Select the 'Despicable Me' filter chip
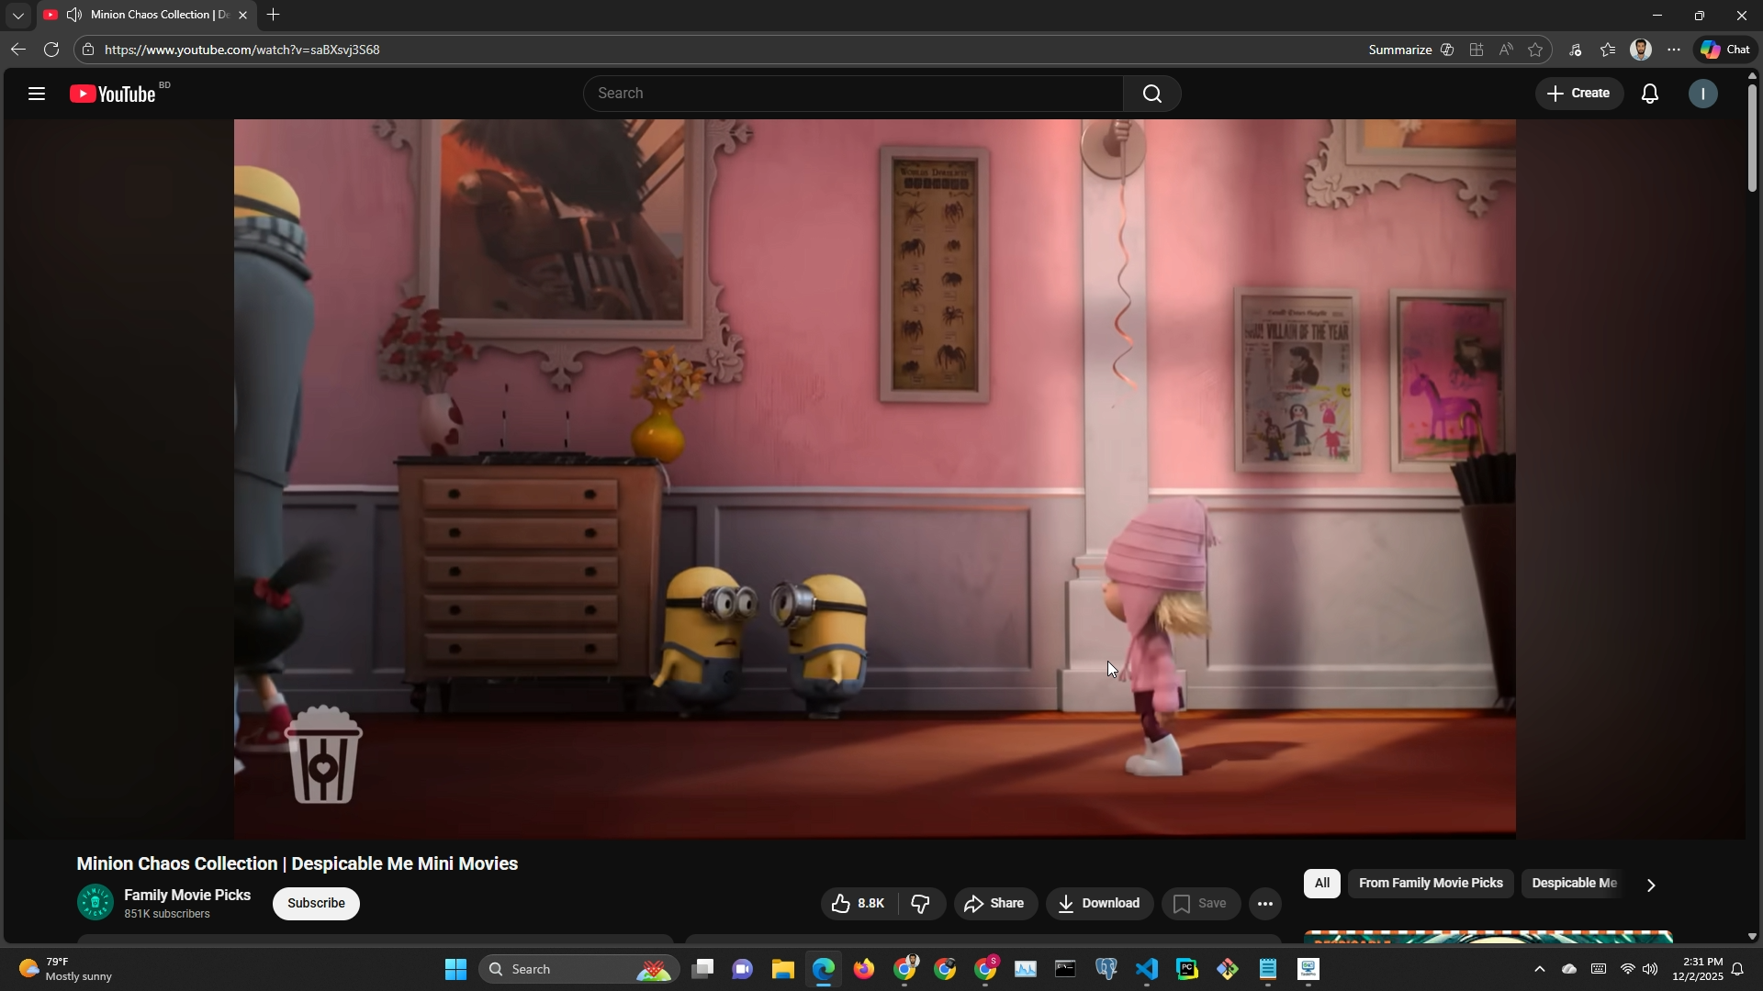This screenshot has width=1763, height=991. (x=1573, y=884)
